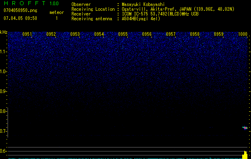Click the kHz axis unit label
This screenshot has height=159, width=251.
(x=4, y=32)
